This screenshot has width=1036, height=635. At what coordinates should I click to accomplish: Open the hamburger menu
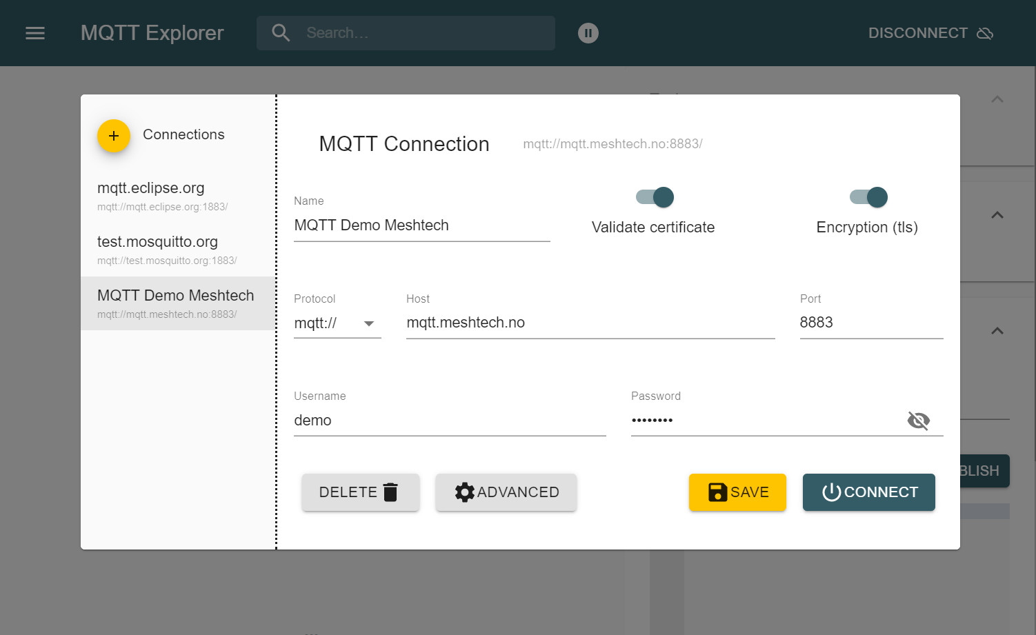click(35, 33)
